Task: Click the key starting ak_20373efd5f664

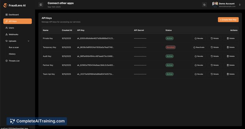Action: pyautogui.click(x=95, y=74)
